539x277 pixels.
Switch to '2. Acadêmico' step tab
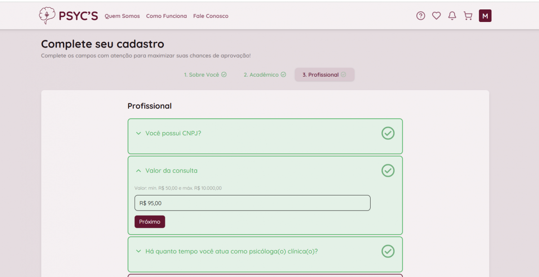265,75
